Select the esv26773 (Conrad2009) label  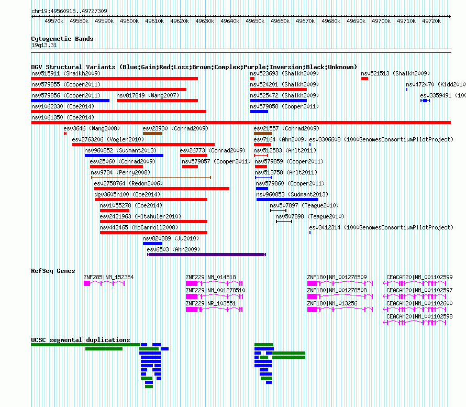coord(213,150)
